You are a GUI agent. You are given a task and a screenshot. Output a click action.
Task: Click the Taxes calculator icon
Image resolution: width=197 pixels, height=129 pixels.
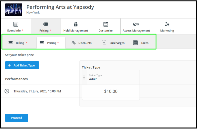[135, 43]
